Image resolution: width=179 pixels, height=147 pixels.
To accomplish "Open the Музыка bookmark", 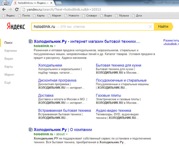I will point(122,15).
